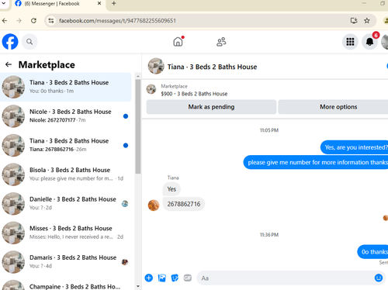Click unread blue dot on second Tiana row
This screenshot has width=388, height=290.
(126, 146)
